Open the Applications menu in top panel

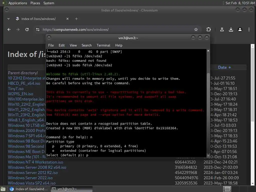tap(18, 3)
